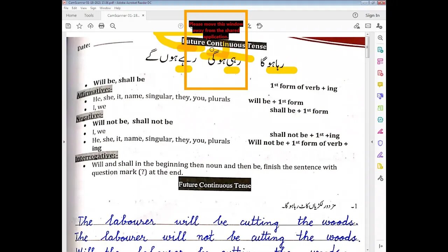Open the pink pen Redact tool
The width and height of the screenshot is (448, 252).
(x=380, y=132)
